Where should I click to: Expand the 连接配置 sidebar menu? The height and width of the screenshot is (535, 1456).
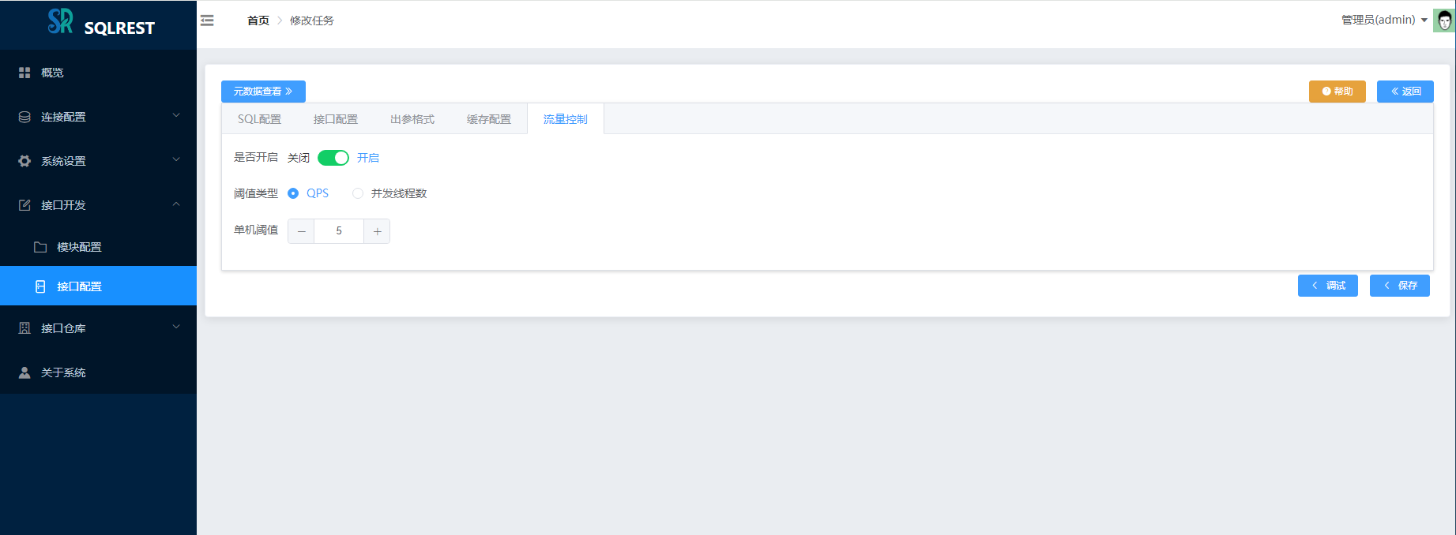tap(98, 117)
